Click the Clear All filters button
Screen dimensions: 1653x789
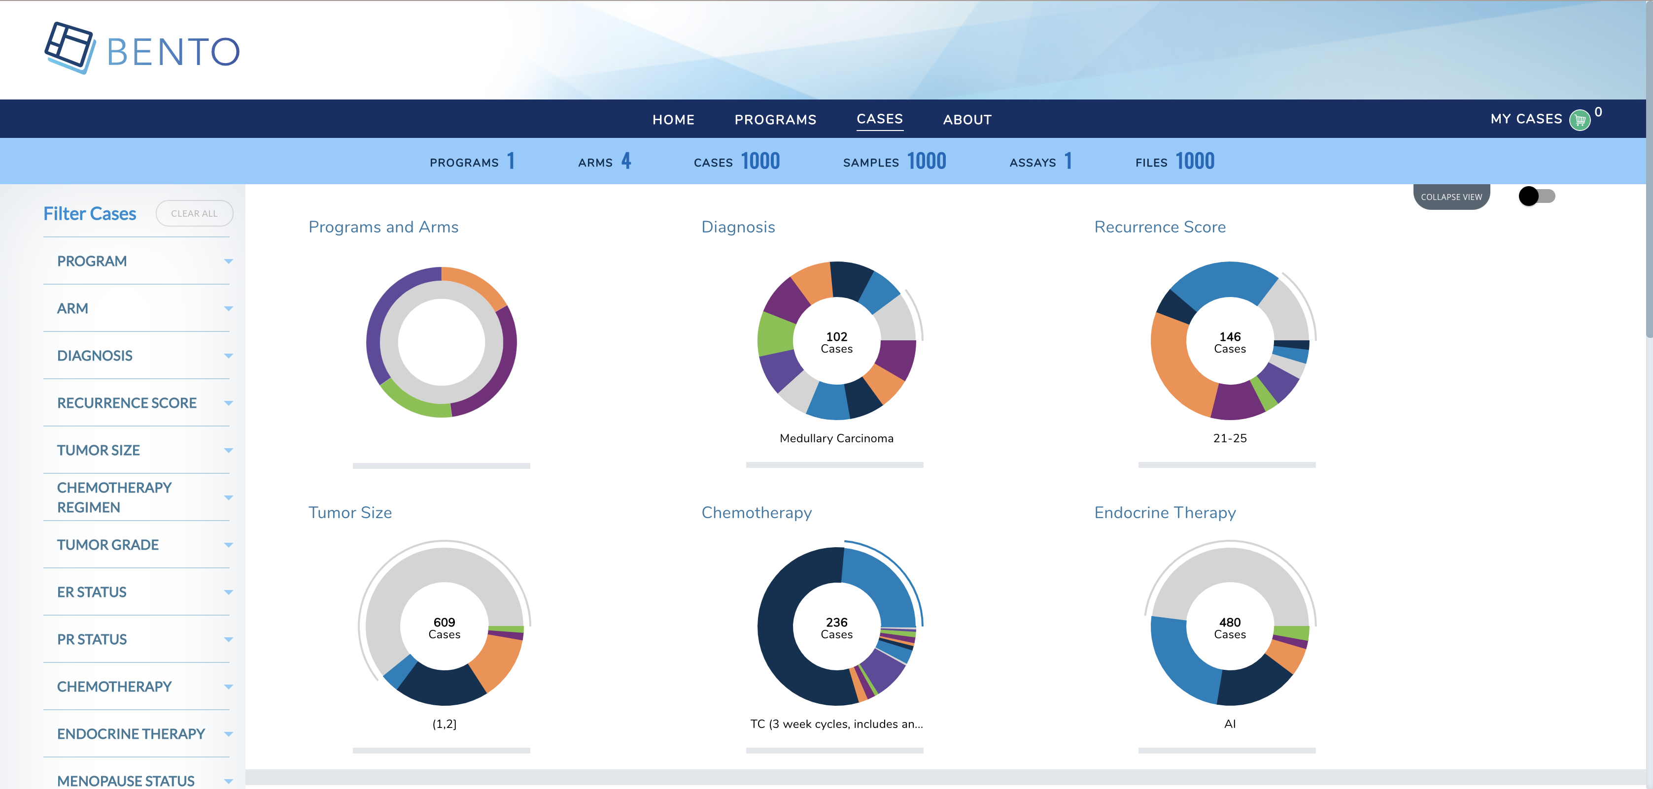coord(194,213)
